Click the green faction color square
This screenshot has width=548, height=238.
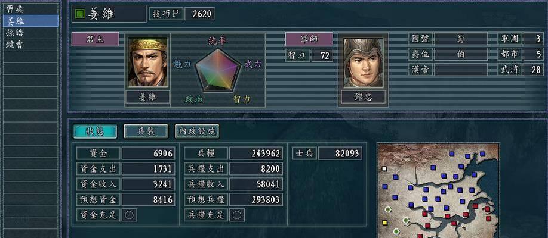pos(80,14)
